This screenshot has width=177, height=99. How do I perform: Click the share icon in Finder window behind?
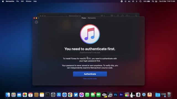(x=118, y=16)
